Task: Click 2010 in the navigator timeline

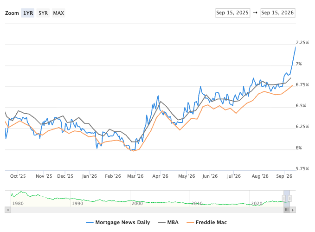Action: pos(197,204)
